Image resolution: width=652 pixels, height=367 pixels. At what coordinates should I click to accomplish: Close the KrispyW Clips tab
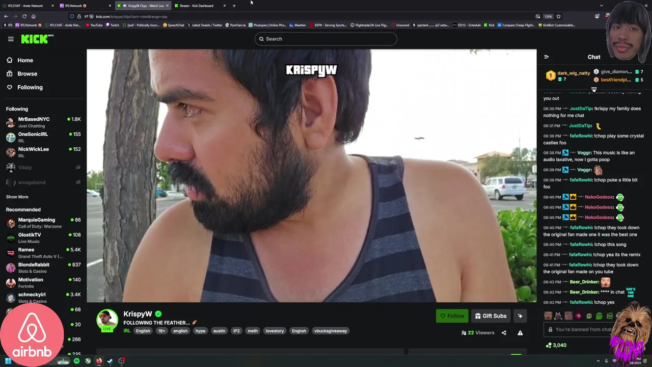click(167, 6)
